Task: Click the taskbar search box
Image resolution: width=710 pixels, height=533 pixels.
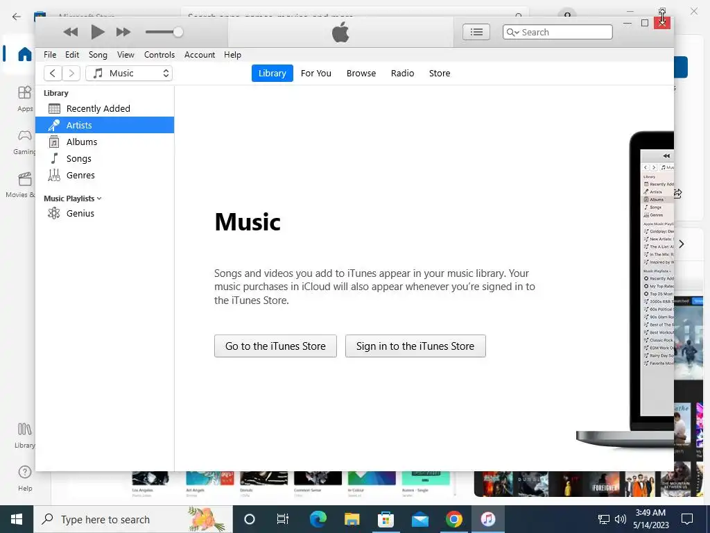Action: click(x=132, y=519)
